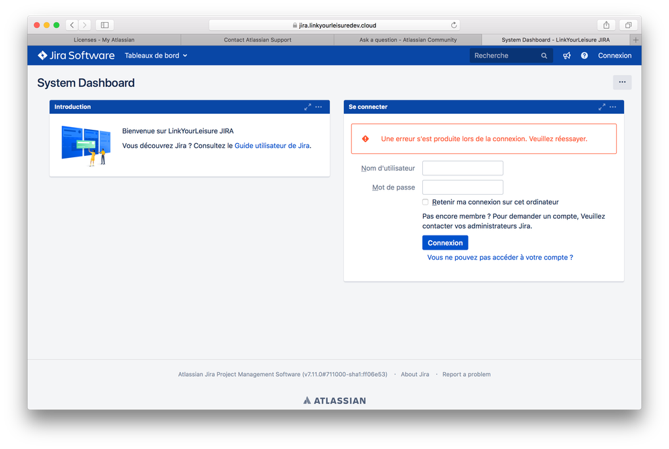Open the feedback megaphone icon
Screen dimensions: 669x449
pos(566,56)
